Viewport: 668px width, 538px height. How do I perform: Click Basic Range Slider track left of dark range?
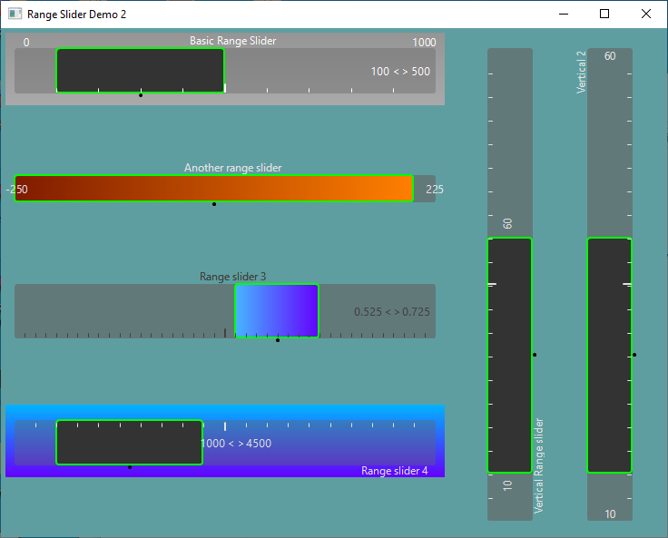click(x=34, y=71)
